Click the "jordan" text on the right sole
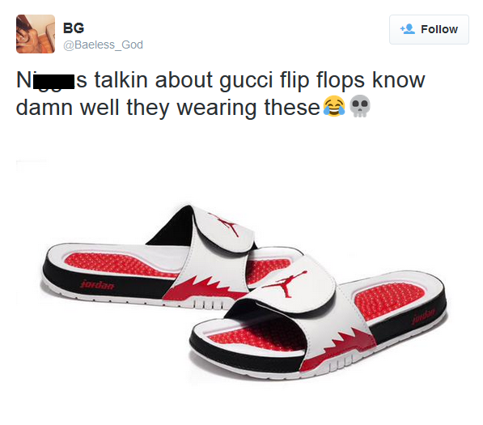Image resolution: width=483 pixels, height=425 pixels. click(x=424, y=315)
